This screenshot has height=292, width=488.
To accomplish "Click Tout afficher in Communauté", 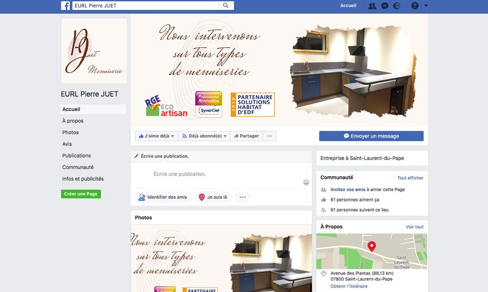I will point(410,178).
